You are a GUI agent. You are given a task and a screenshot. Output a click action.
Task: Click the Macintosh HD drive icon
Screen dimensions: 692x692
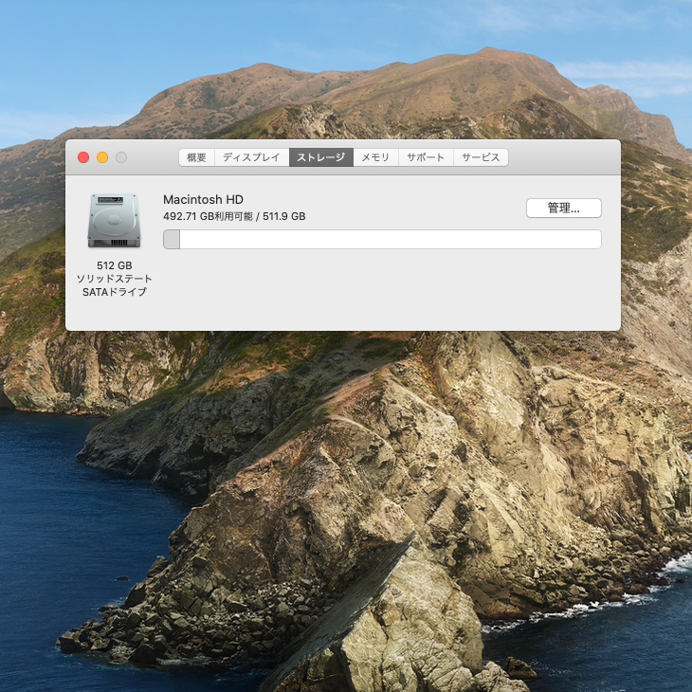[x=114, y=221]
